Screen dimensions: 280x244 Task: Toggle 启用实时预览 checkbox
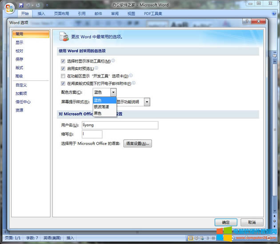[x=63, y=69]
